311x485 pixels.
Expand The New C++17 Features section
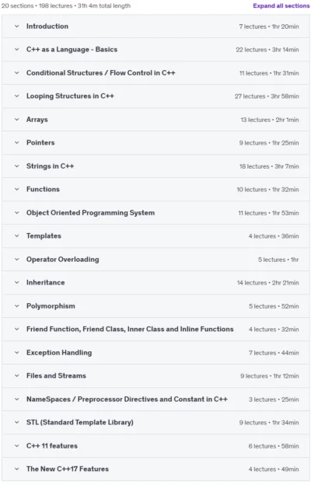[155, 469]
